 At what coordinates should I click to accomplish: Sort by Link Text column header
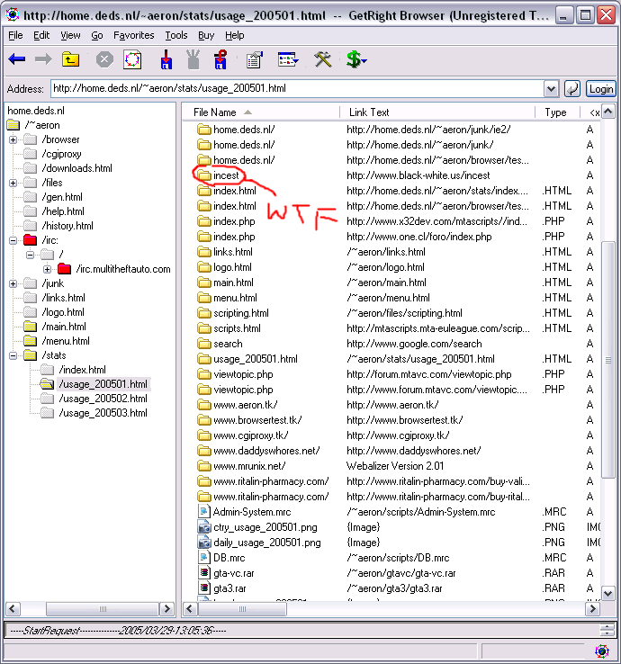point(437,112)
